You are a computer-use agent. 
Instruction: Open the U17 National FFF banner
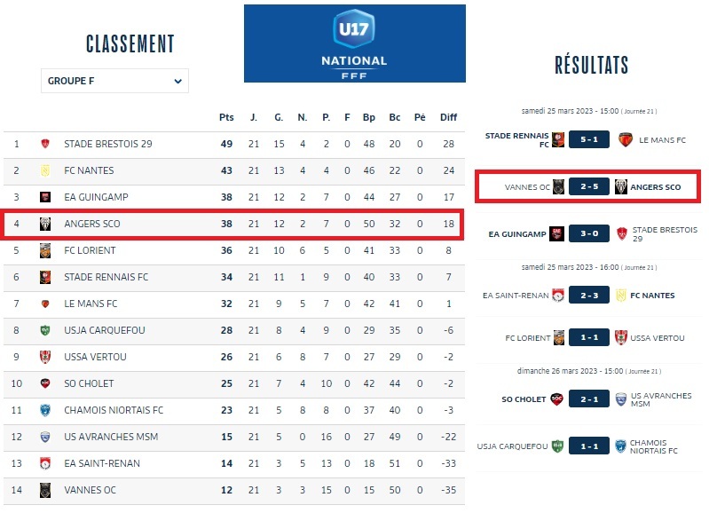[354, 43]
